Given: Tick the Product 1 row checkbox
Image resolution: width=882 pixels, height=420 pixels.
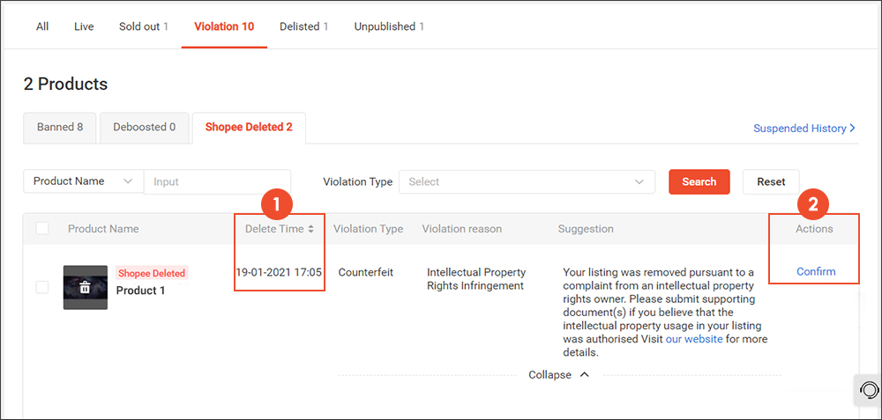Looking at the screenshot, I should (x=42, y=287).
